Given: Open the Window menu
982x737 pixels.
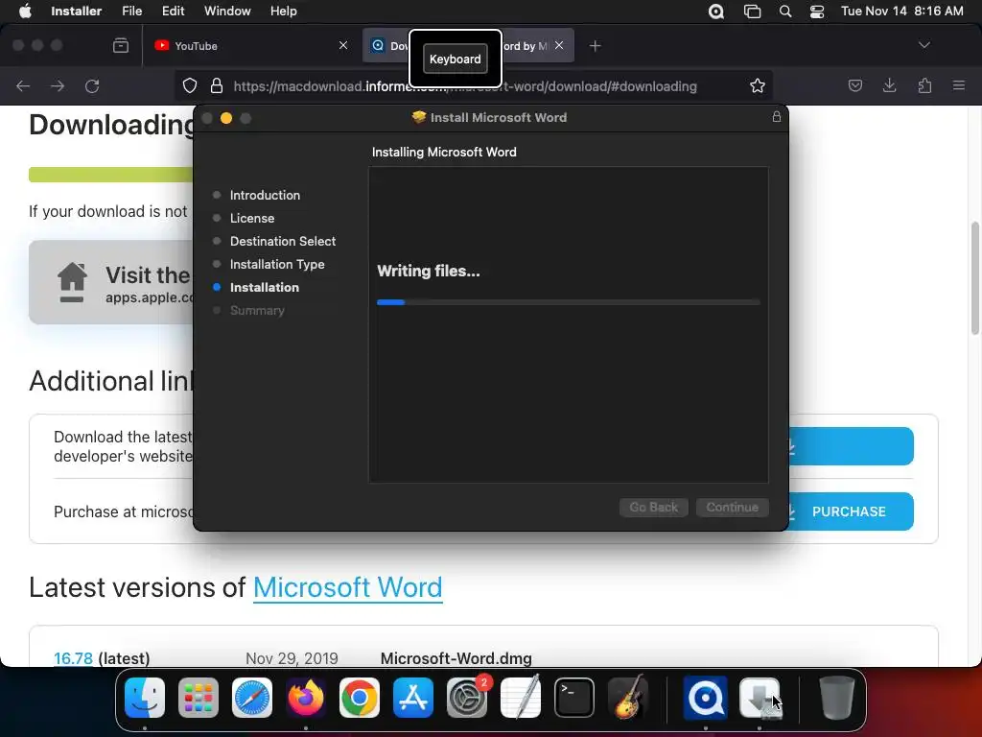Looking at the screenshot, I should pyautogui.click(x=227, y=12).
